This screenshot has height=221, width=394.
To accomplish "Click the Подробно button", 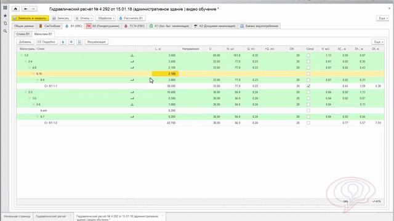I will pyautogui.click(x=47, y=42).
